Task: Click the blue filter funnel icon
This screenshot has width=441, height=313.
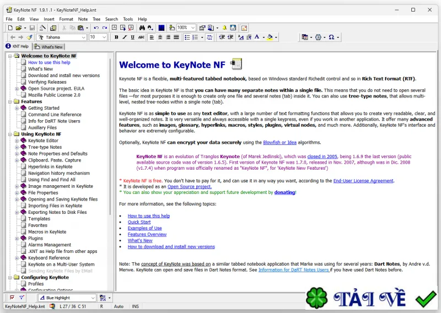Action: (x=21, y=298)
